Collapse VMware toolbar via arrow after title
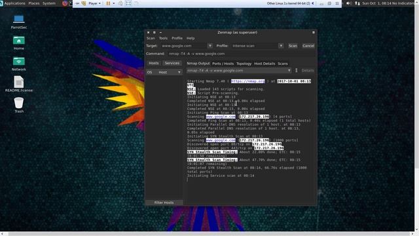 coord(313,3)
